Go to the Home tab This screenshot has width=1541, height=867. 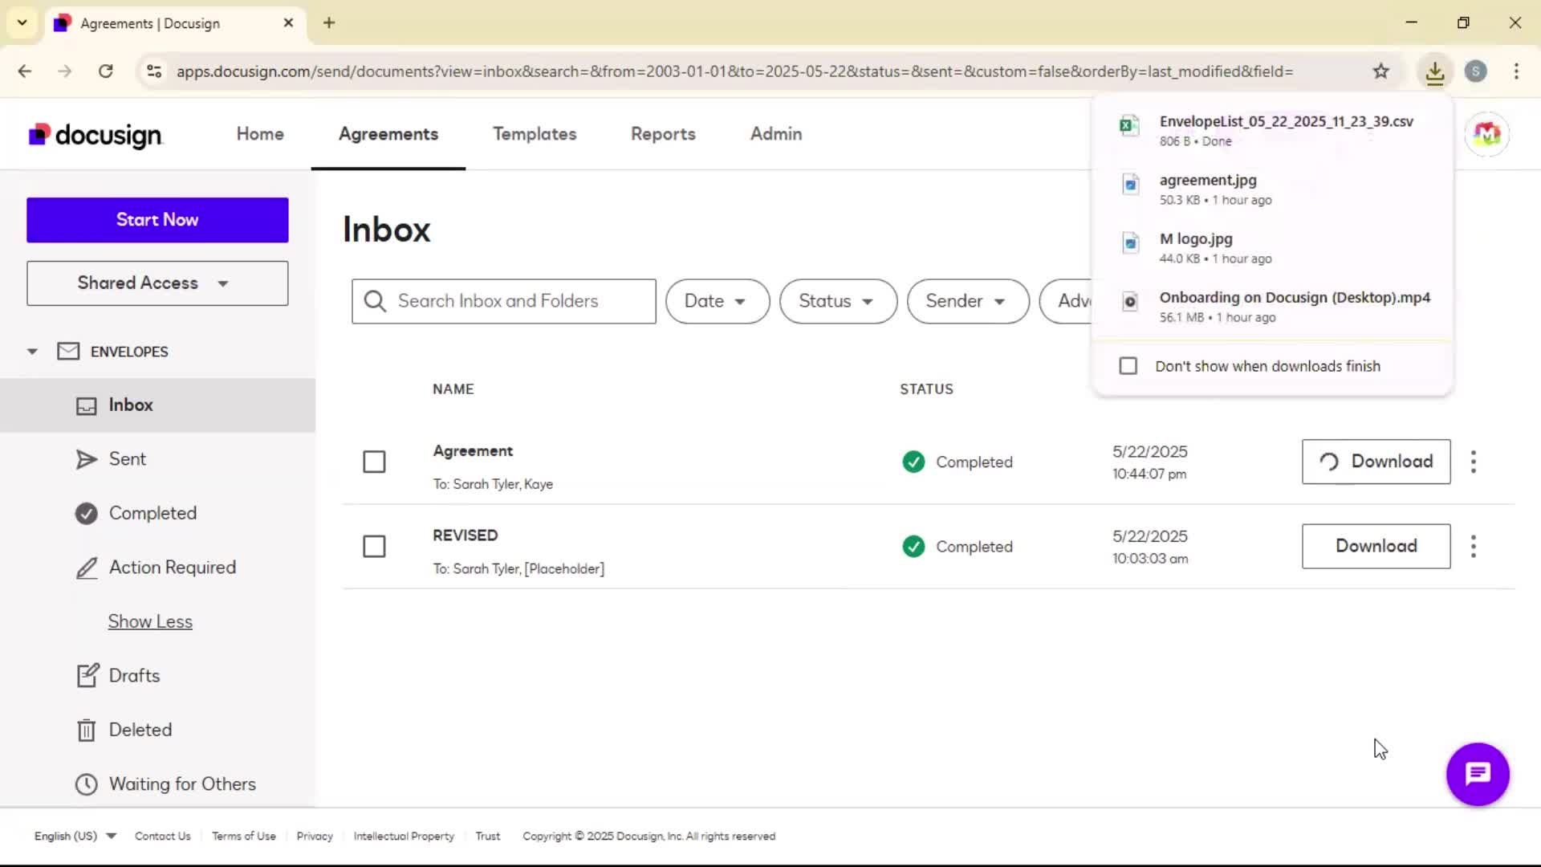pos(260,134)
